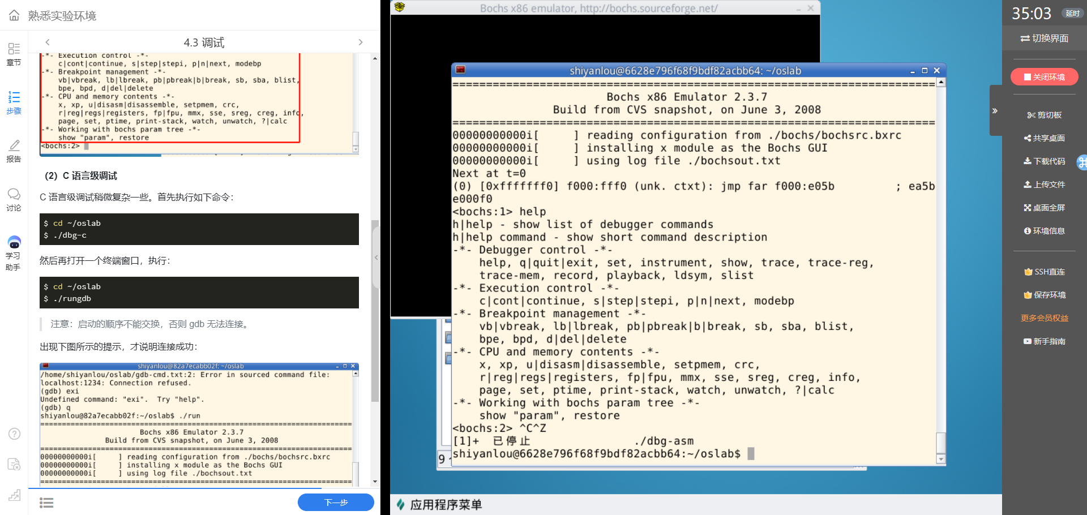Open the 讨论 discussion sidebar panel
The height and width of the screenshot is (515, 1087).
(14, 200)
